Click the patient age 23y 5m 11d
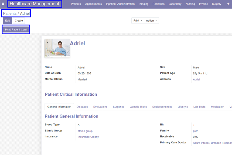232x155 pixels. [200, 73]
